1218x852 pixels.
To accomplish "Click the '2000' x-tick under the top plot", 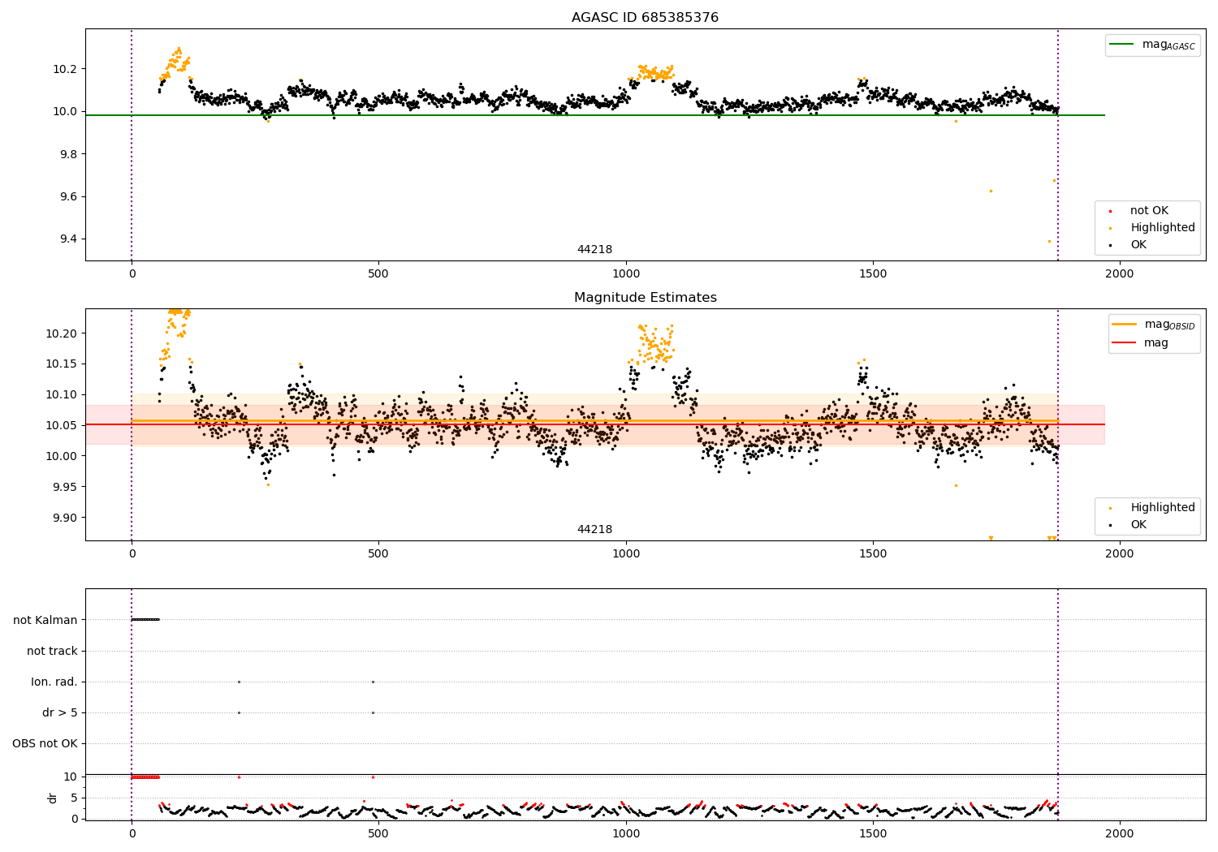I will 1120,274.
